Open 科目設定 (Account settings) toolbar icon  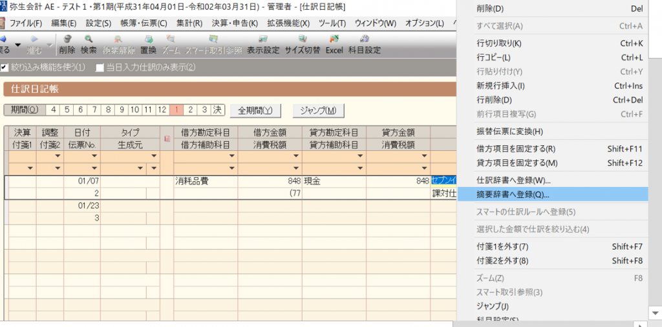[x=365, y=45]
